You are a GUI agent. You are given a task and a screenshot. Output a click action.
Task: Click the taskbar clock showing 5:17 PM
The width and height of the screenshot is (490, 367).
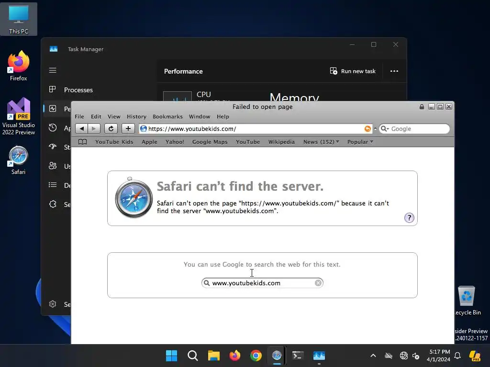tap(438, 356)
